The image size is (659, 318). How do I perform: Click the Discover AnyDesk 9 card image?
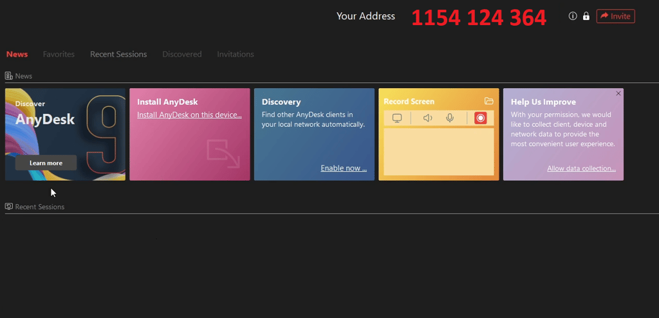[x=65, y=134]
